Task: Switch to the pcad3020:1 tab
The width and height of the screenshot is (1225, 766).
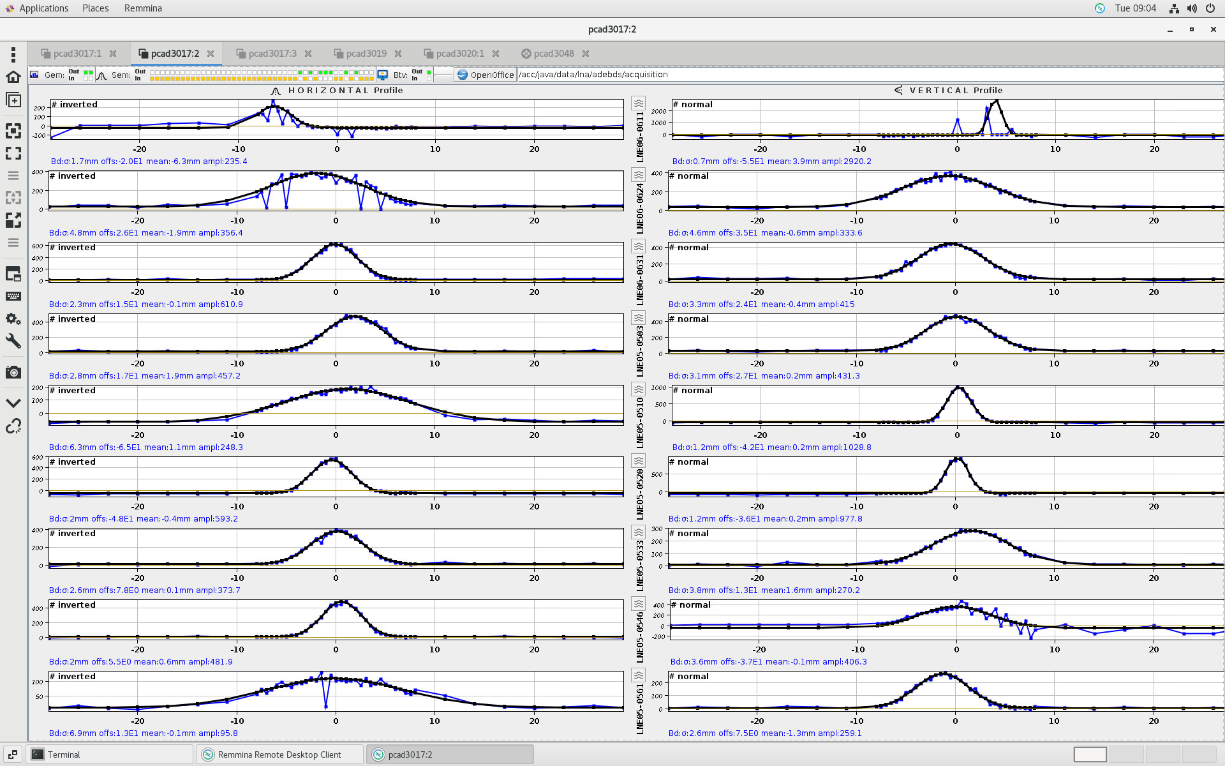Action: coord(459,54)
